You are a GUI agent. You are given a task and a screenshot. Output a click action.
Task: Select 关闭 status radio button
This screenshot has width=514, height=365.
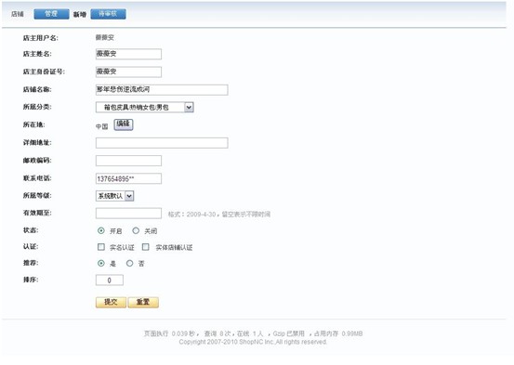coord(136,230)
